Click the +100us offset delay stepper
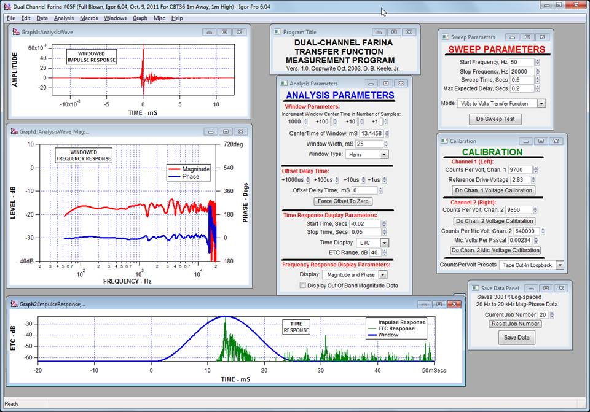Image resolution: width=590 pixels, height=412 pixels. click(337, 180)
